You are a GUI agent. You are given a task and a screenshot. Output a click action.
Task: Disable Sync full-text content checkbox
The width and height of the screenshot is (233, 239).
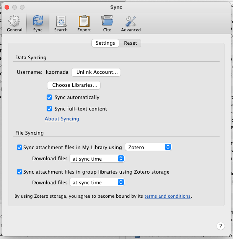point(49,109)
